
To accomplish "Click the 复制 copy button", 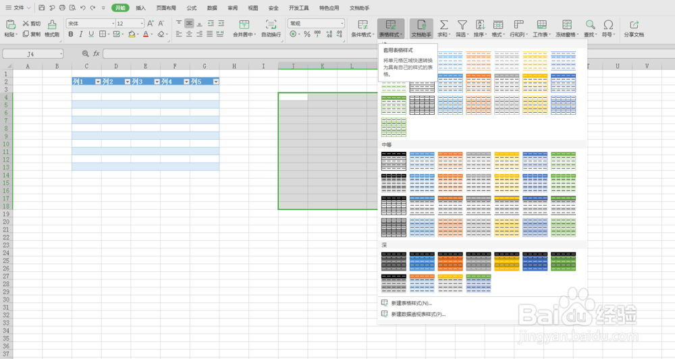I will point(32,34).
